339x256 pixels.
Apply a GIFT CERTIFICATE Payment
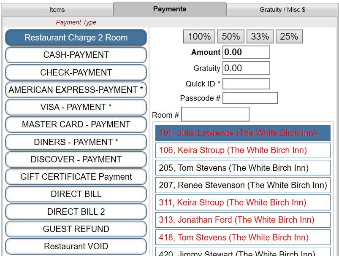click(76, 177)
